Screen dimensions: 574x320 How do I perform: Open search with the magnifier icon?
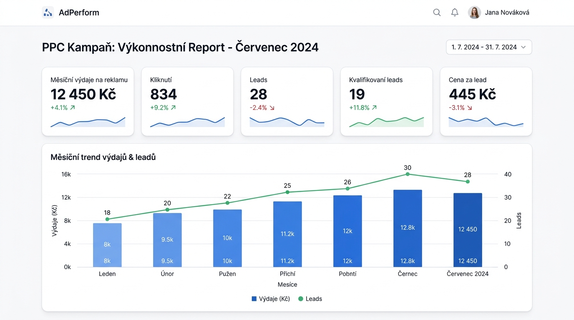(x=437, y=12)
